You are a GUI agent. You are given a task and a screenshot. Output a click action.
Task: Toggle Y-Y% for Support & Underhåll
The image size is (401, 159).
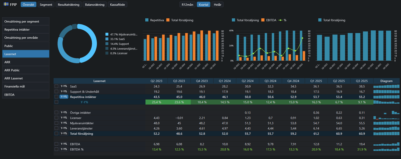(64, 92)
